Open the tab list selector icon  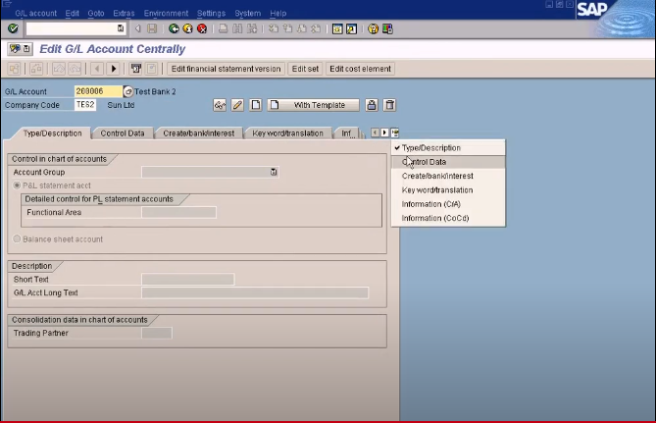(395, 132)
